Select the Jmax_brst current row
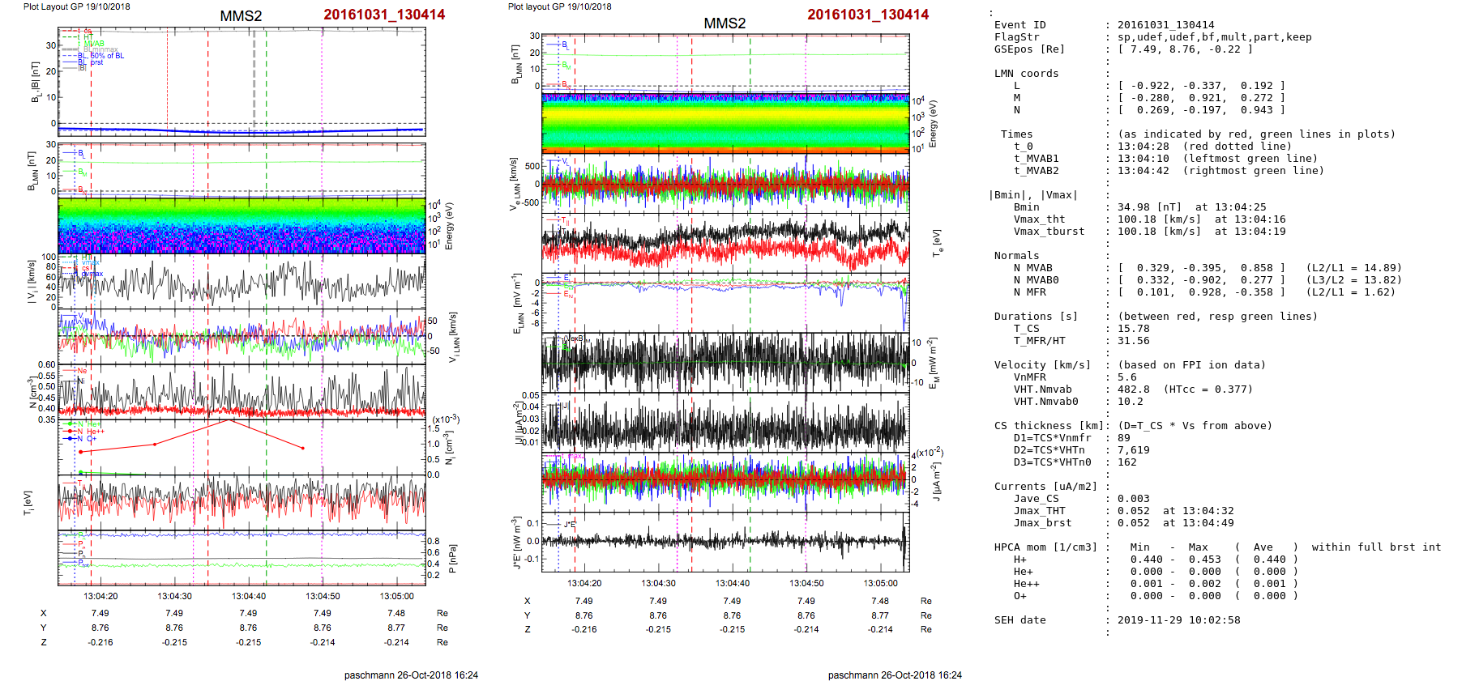Viewport: 1462px width, 681px height. tap(1042, 523)
